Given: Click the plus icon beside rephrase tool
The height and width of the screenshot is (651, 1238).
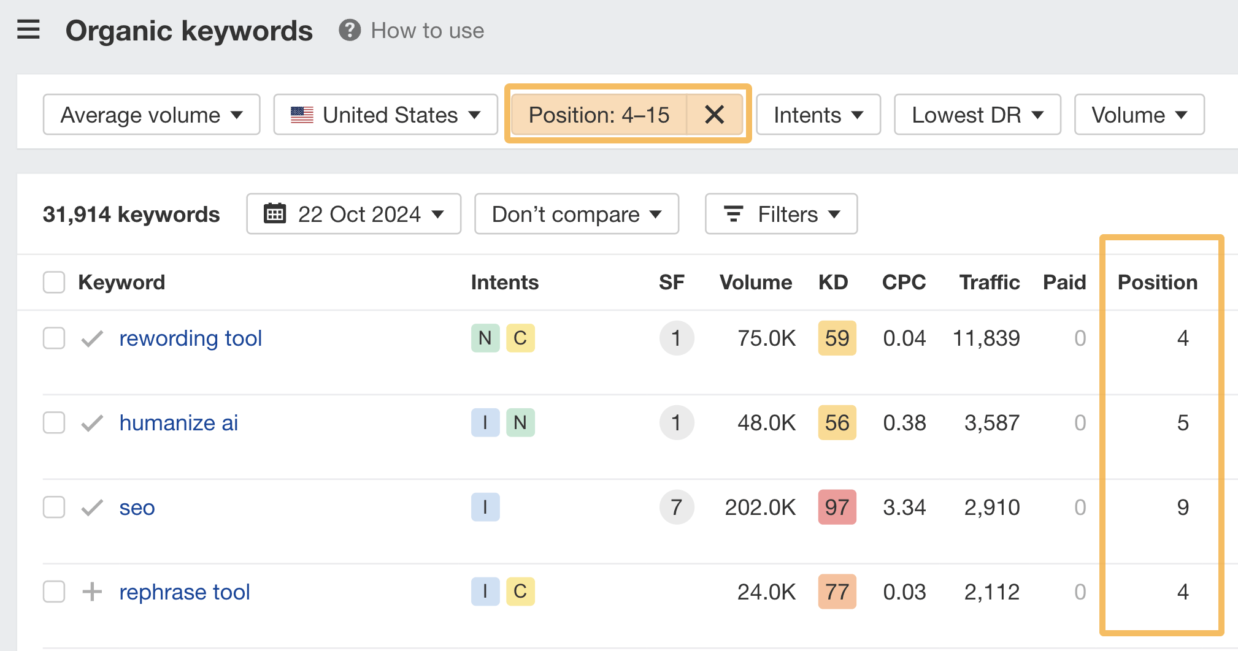Looking at the screenshot, I should pos(92,592).
